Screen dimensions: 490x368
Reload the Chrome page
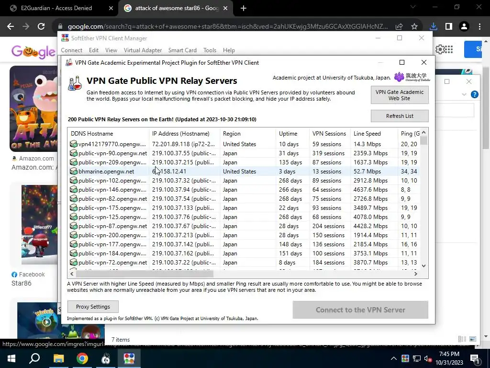[x=41, y=26]
